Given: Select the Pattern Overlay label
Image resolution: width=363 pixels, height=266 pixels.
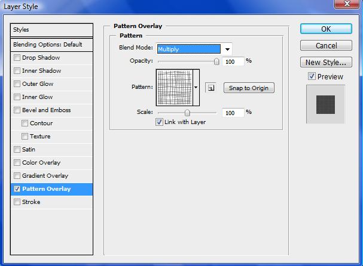Looking at the screenshot, I should (x=46, y=189).
